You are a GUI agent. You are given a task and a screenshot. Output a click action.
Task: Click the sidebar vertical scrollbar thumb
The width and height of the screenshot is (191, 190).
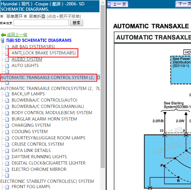(103, 87)
